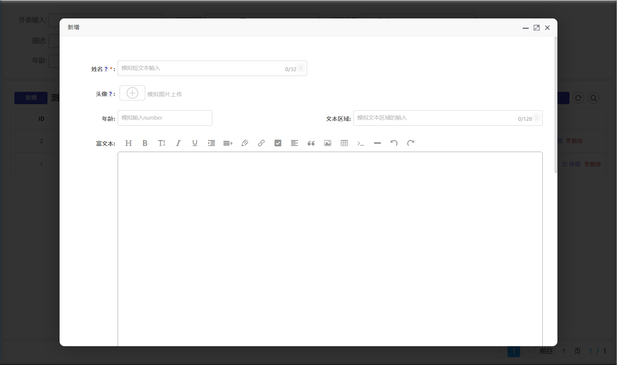This screenshot has width=617, height=365.
Task: Click the avatar image upload plus button
Action: click(132, 93)
